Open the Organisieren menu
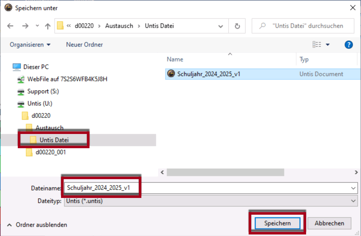Viewport: 361px width, 236px height. (x=30, y=45)
